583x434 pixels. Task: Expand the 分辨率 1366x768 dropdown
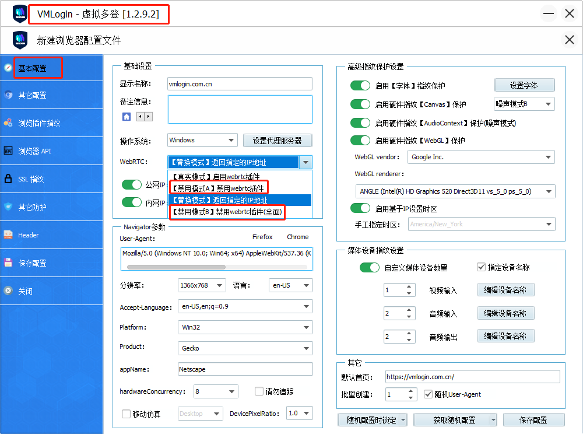pos(202,285)
